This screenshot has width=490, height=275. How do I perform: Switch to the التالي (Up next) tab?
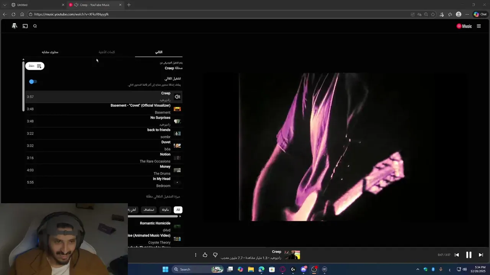tap(158, 52)
